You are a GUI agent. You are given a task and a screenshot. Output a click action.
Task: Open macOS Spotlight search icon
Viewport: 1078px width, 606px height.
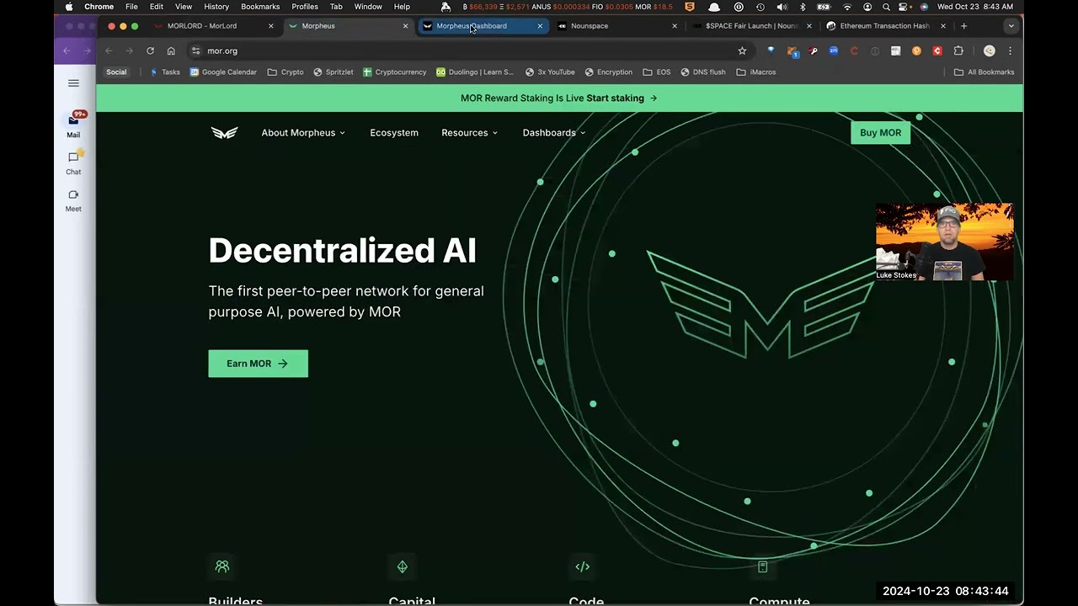tap(886, 7)
